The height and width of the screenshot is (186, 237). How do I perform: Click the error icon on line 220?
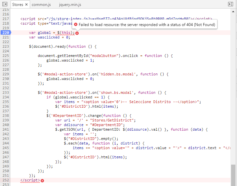tap(77, 33)
